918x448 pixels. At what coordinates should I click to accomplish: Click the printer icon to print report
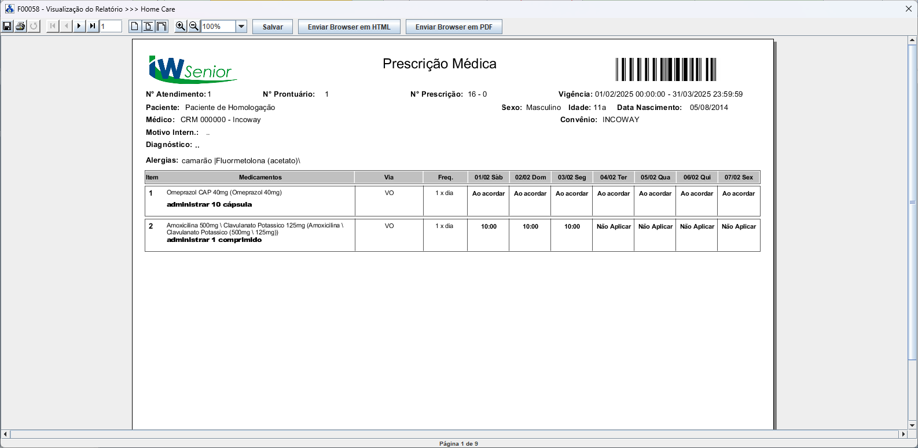pyautogui.click(x=20, y=26)
